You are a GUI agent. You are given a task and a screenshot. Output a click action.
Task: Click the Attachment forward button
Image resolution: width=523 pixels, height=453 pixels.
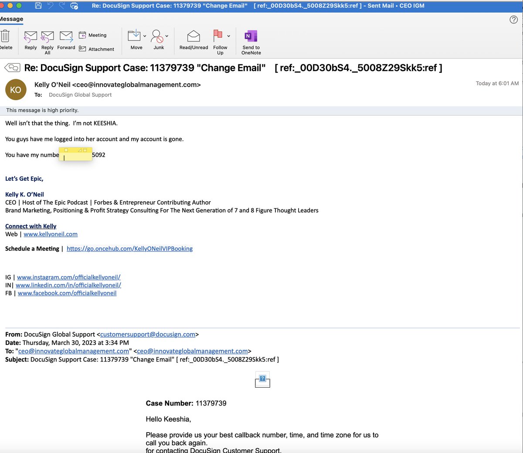[x=96, y=49]
